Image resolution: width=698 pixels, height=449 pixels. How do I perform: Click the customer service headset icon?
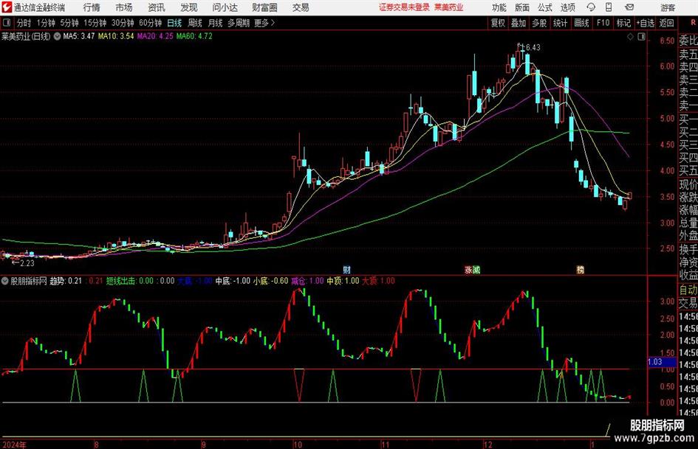click(x=591, y=7)
